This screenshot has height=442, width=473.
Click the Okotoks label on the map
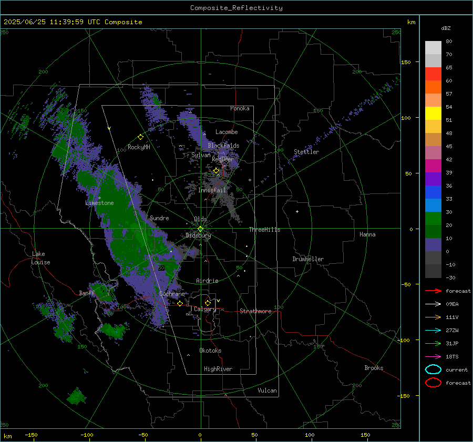(x=210, y=351)
